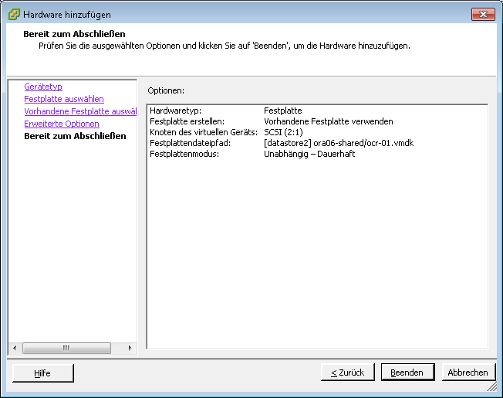Screen dimensions: 503x398
Task: Go back using the Zurück button
Action: tap(347, 372)
